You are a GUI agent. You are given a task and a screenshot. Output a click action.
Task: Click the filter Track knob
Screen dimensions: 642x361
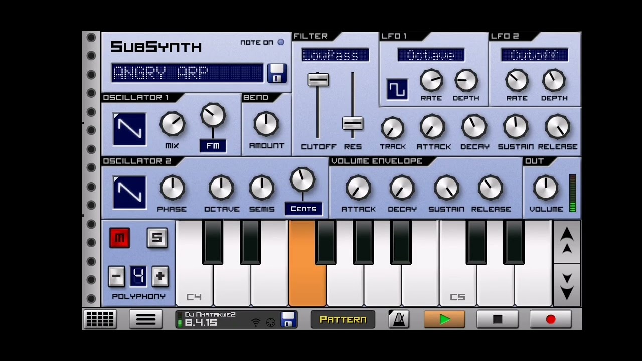pyautogui.click(x=393, y=128)
